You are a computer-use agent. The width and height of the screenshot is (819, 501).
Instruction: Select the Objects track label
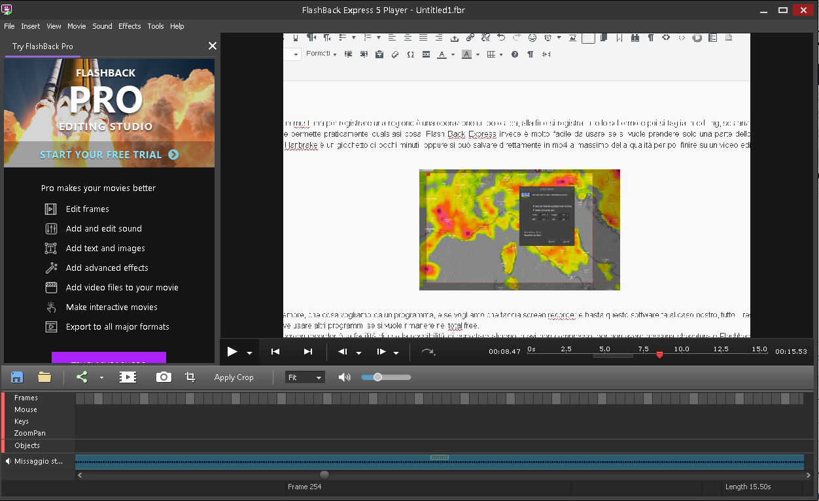(x=27, y=445)
